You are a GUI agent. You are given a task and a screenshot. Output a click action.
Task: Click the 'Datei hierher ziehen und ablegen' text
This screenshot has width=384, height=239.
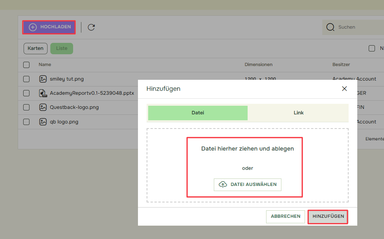click(x=248, y=149)
